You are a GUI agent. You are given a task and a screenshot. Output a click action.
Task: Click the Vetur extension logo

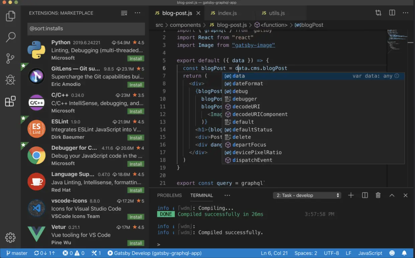[x=36, y=234]
